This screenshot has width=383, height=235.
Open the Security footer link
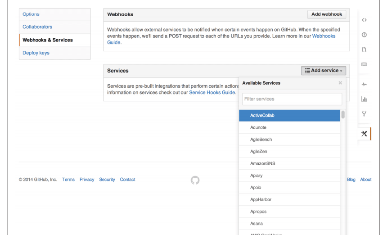(107, 180)
